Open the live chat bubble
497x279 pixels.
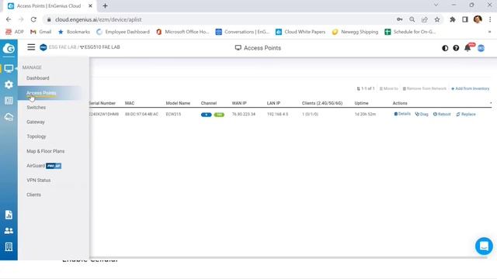484,246
